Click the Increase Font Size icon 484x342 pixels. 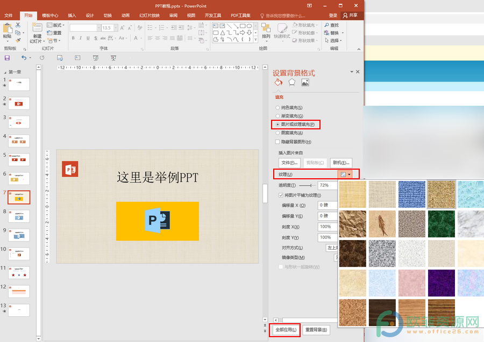point(122,28)
